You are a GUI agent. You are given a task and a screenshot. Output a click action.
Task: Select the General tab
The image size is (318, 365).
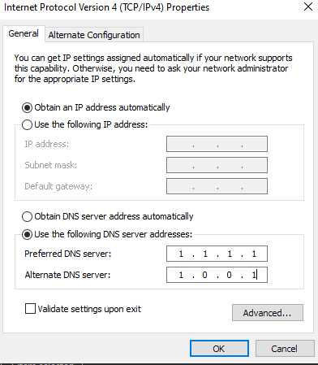pos(24,33)
